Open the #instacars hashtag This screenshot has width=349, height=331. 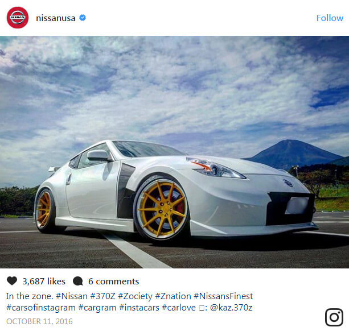139,308
